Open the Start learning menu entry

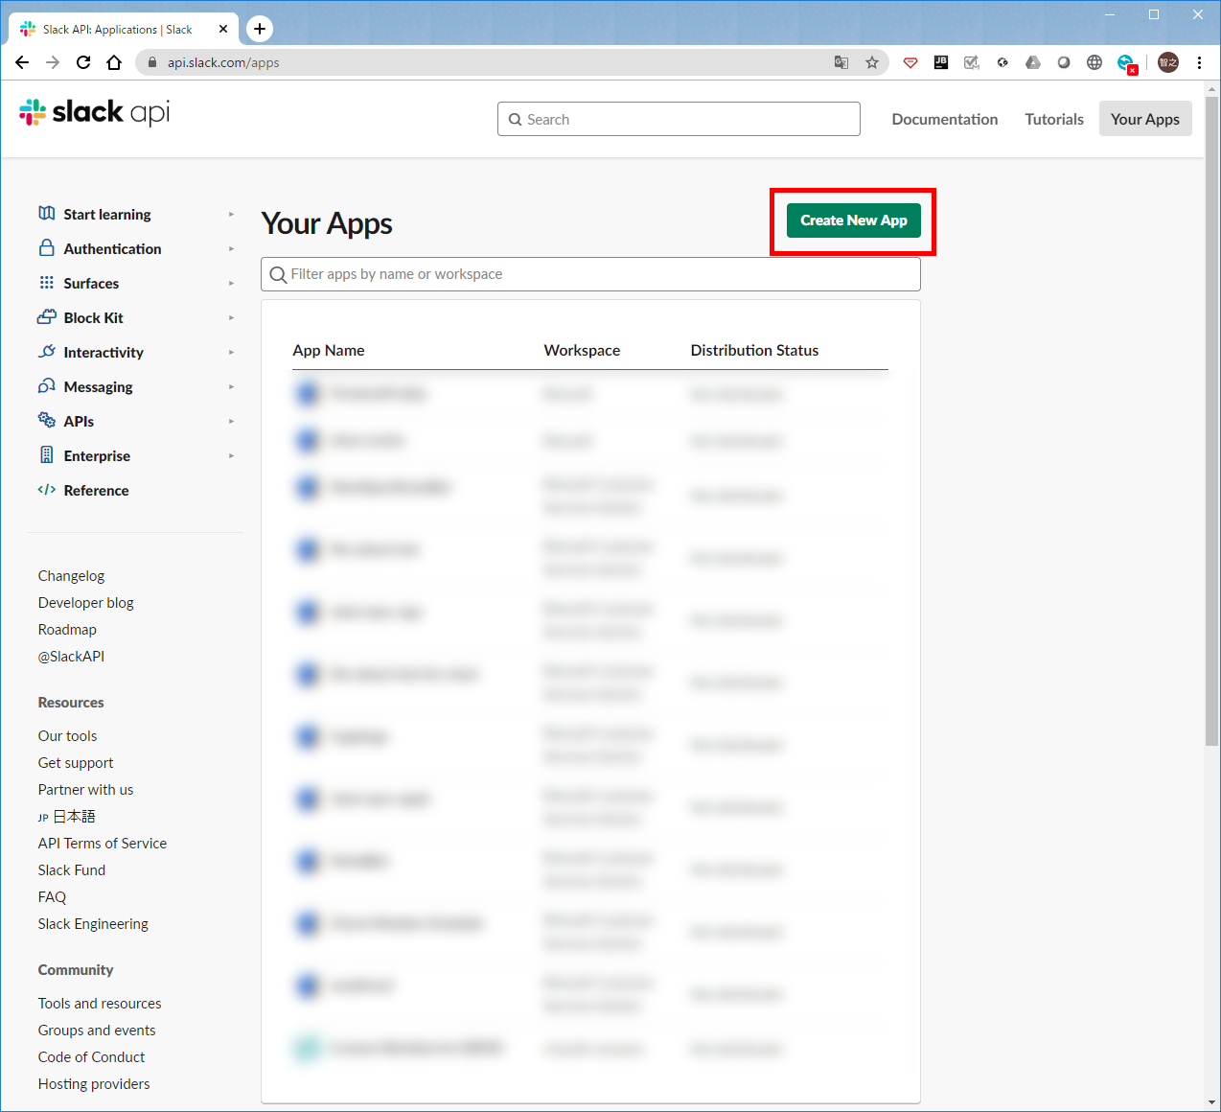pos(107,215)
